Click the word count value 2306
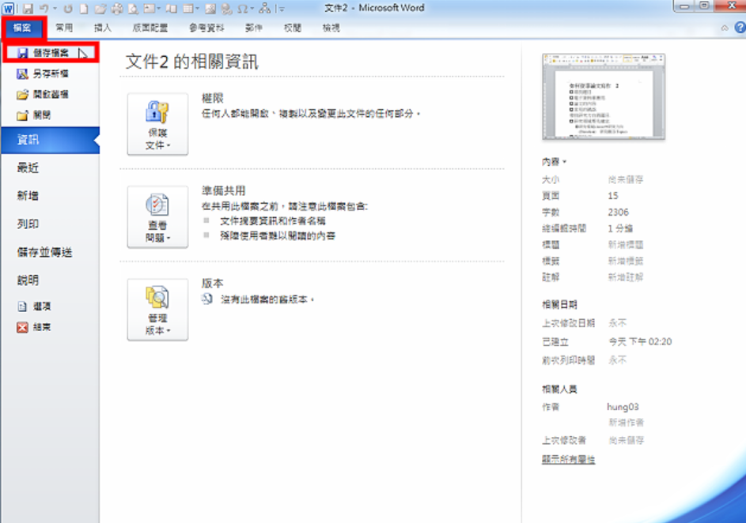Screen dimensions: 746x523 tap(618, 213)
